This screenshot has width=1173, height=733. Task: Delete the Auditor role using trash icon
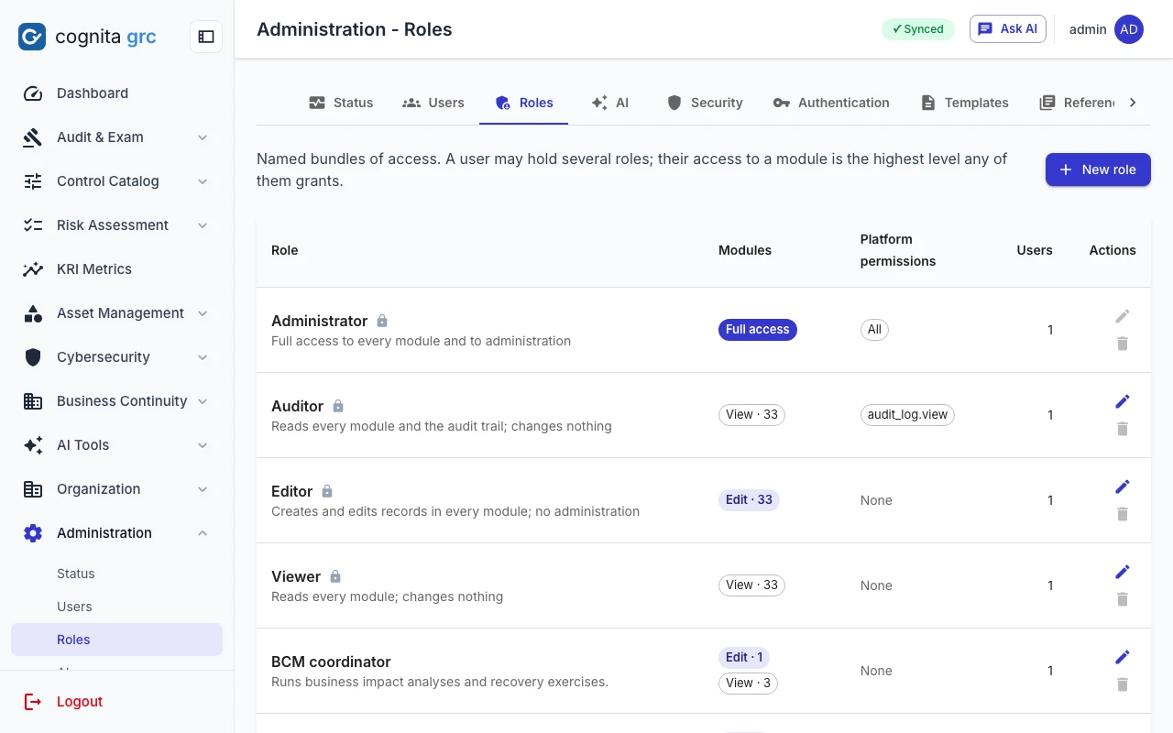pos(1123,429)
